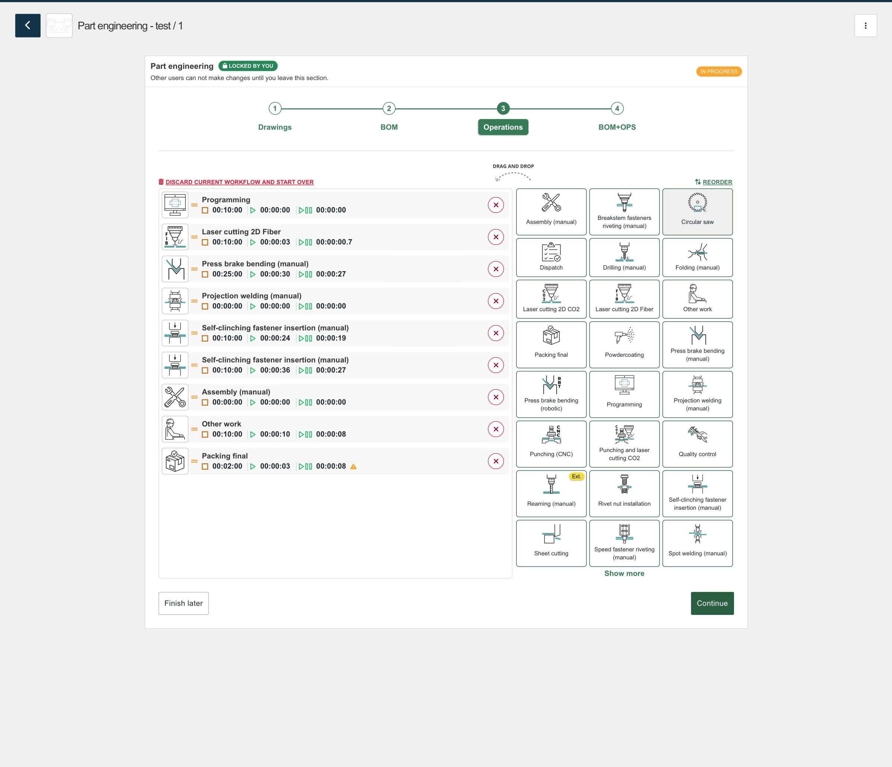Choose the Quality control operation tile
892x767 pixels.
[697, 444]
